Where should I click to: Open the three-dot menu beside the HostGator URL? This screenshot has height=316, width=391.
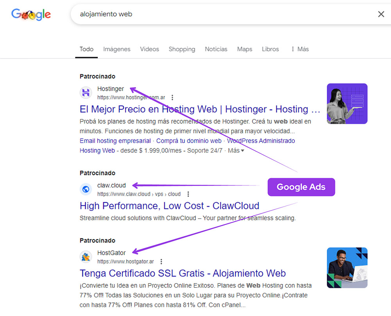161,261
